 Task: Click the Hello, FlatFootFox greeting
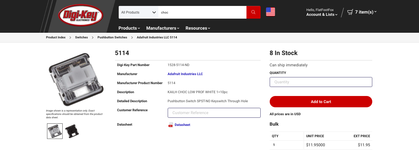coord(320,10)
